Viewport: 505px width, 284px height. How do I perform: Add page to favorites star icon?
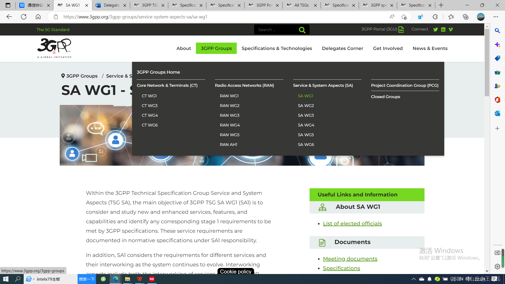click(x=404, y=17)
